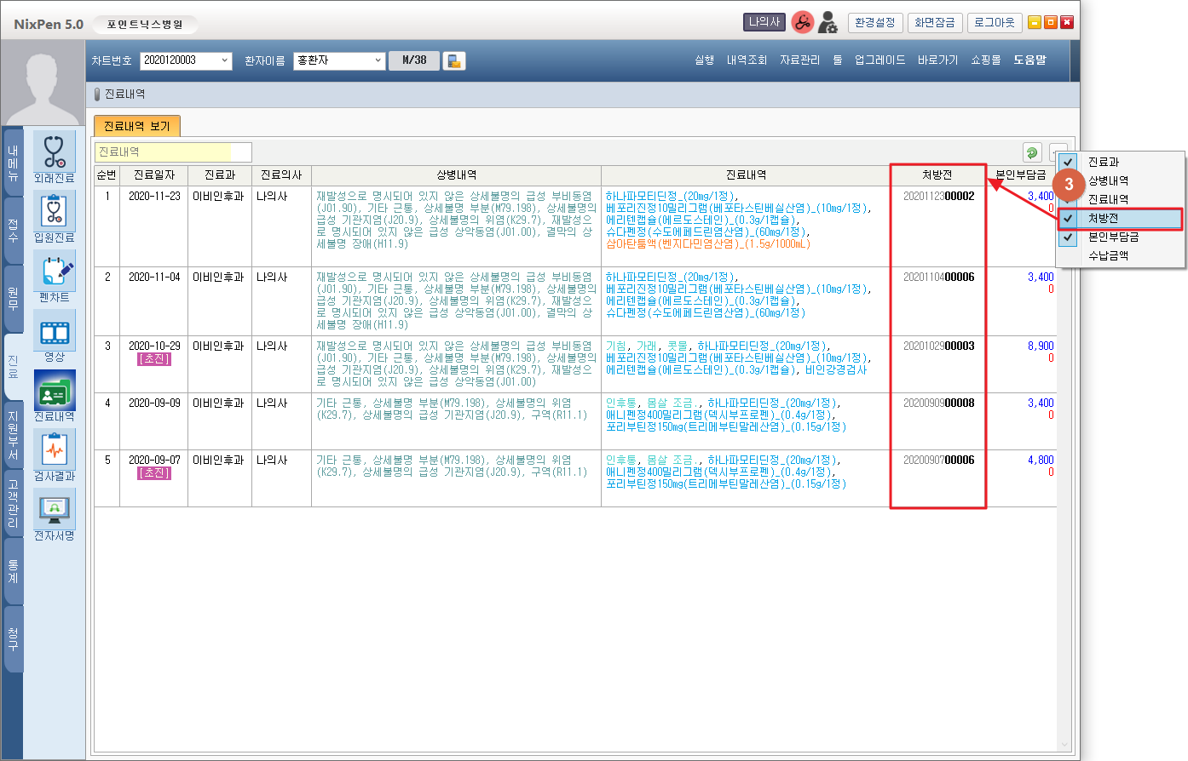This screenshot has width=1188, height=761.
Task: Click the save icon next to M/38
Action: pos(454,60)
